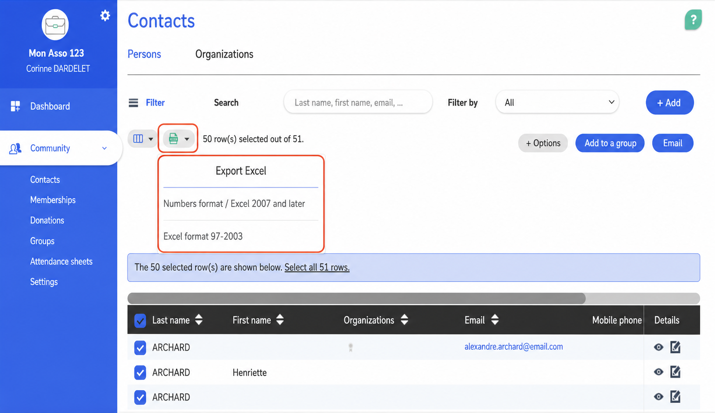715x413 pixels.
Task: Click the Corinne DARDELET user name
Action: (x=58, y=68)
